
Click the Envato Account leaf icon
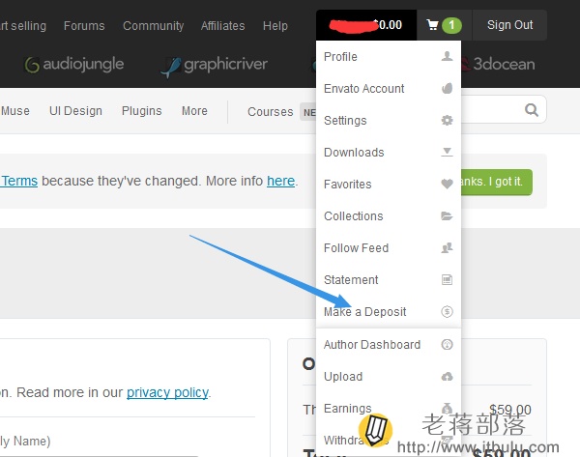click(x=447, y=88)
